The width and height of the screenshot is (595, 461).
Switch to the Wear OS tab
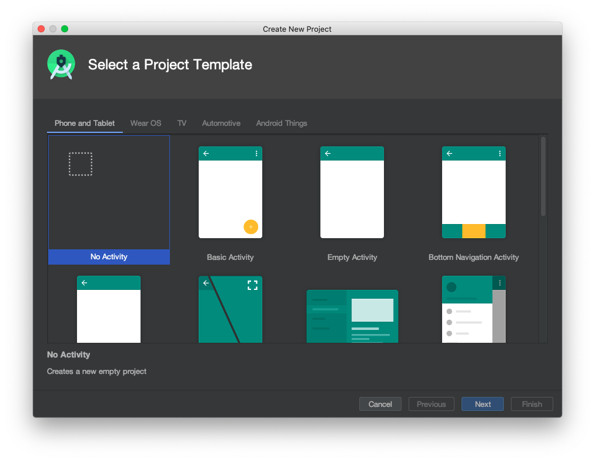tap(146, 123)
